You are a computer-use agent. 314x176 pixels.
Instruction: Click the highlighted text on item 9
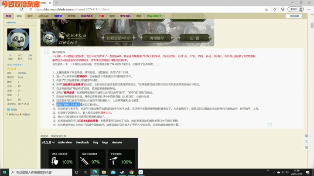coord(68,105)
